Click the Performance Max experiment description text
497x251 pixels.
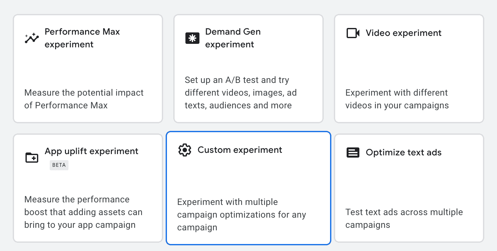84,99
